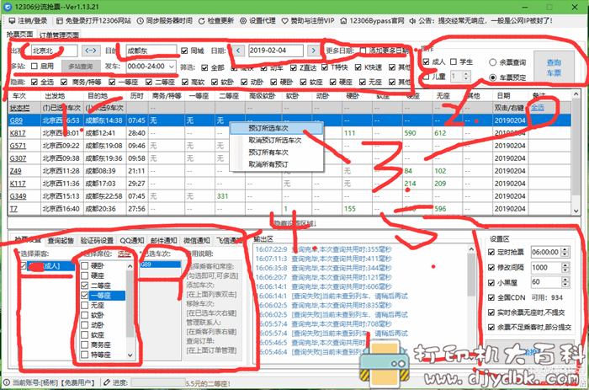Go to the next date
Screen dimensions: 589x390
click(x=314, y=51)
